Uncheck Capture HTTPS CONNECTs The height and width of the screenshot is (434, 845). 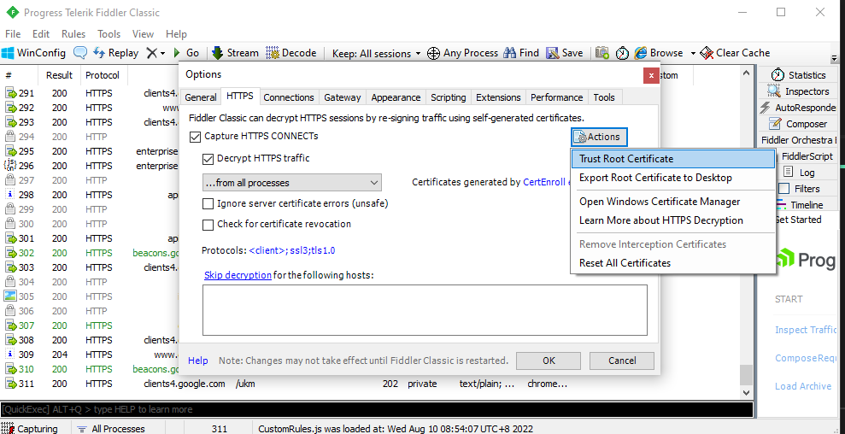pyautogui.click(x=195, y=137)
